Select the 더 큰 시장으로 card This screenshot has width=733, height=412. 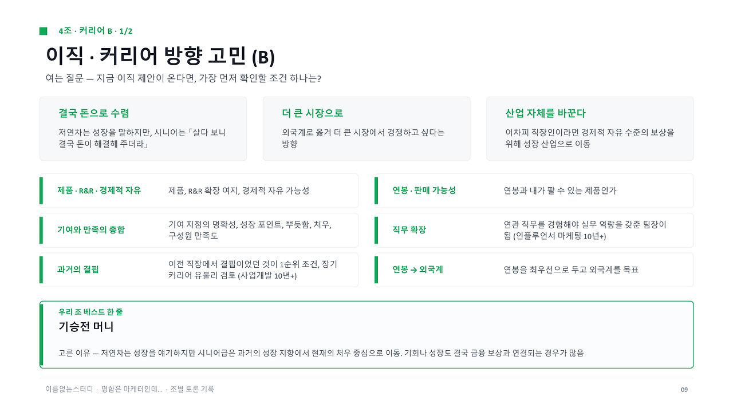tap(366, 129)
